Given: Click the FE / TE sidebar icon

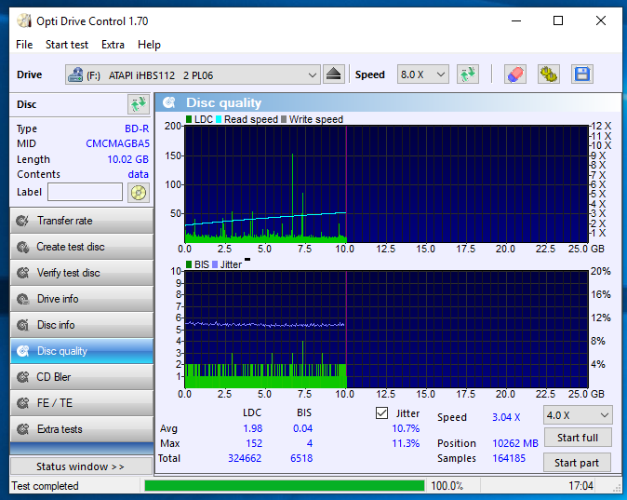Looking at the screenshot, I should tap(23, 403).
